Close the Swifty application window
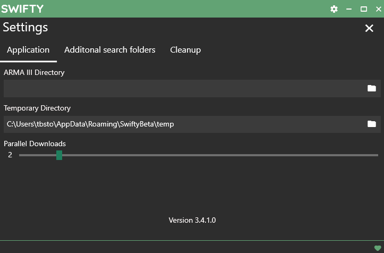Viewport: 384px width, 253px height. [378, 9]
